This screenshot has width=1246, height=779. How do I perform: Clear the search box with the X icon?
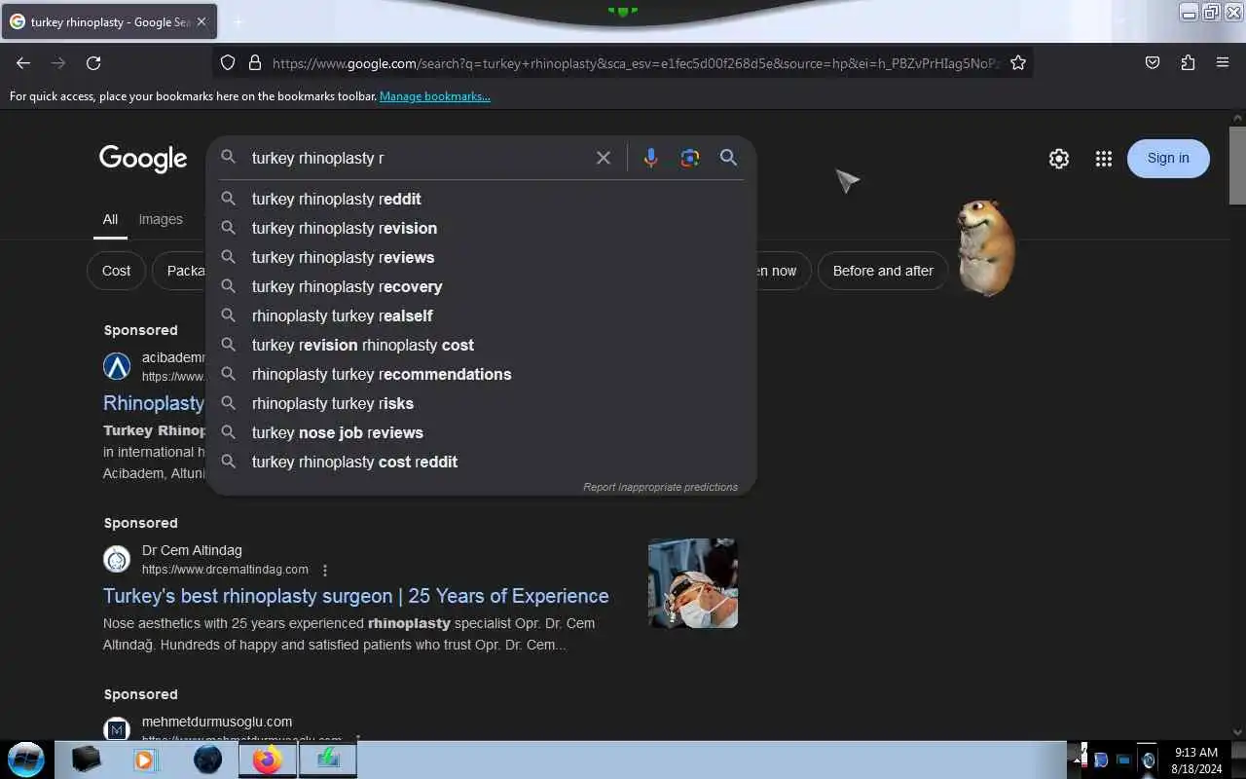click(x=604, y=158)
